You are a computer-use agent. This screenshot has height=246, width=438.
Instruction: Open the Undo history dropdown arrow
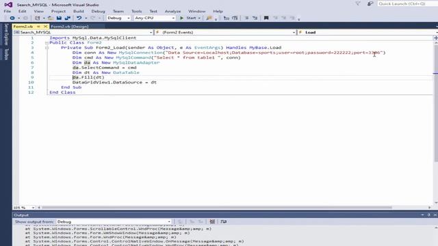click(86, 18)
